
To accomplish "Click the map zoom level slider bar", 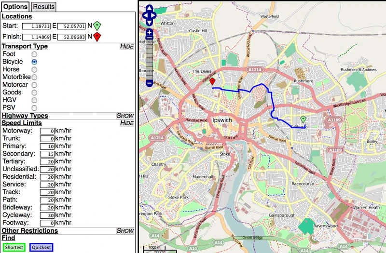I will coord(150,58).
